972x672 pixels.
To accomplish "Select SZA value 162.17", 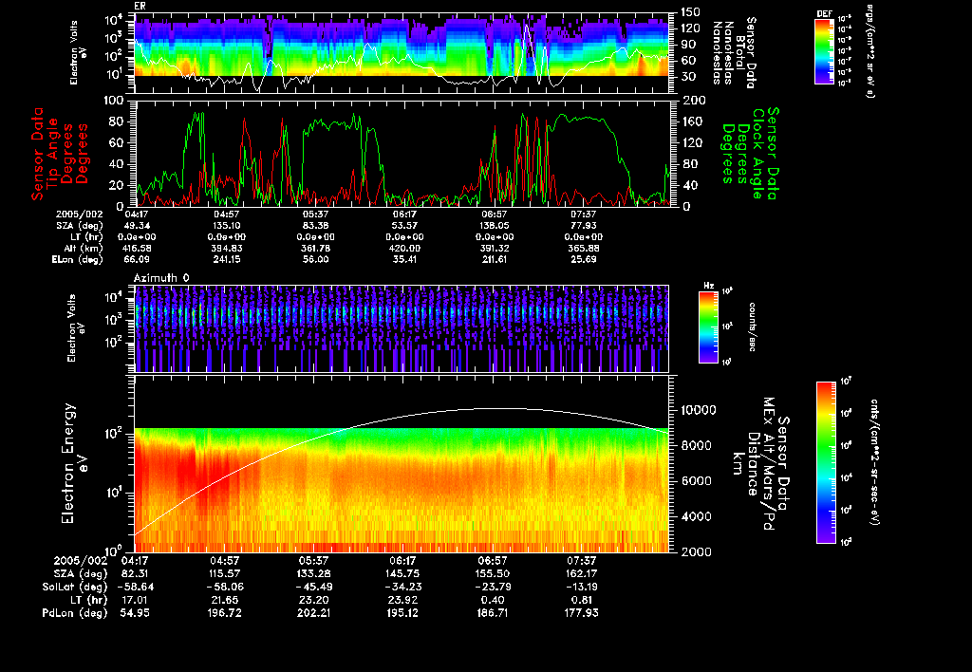I will [581, 573].
